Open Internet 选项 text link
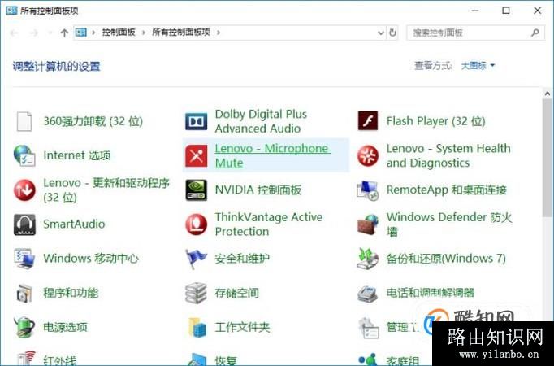Image resolution: width=554 pixels, height=366 pixels. pyautogui.click(x=77, y=155)
